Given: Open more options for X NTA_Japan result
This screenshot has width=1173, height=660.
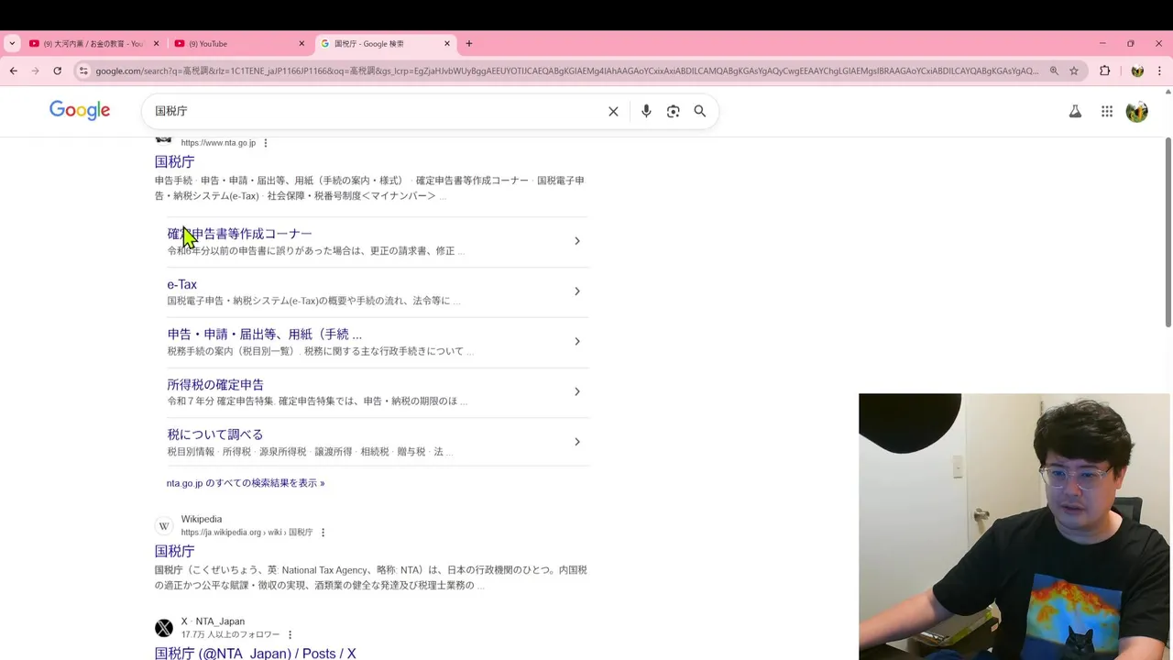Looking at the screenshot, I should pos(291,634).
